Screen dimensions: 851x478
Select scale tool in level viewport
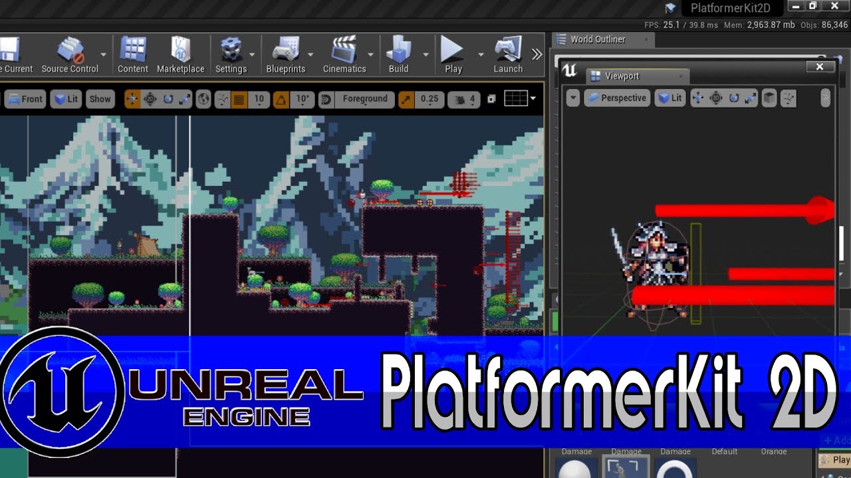click(184, 99)
